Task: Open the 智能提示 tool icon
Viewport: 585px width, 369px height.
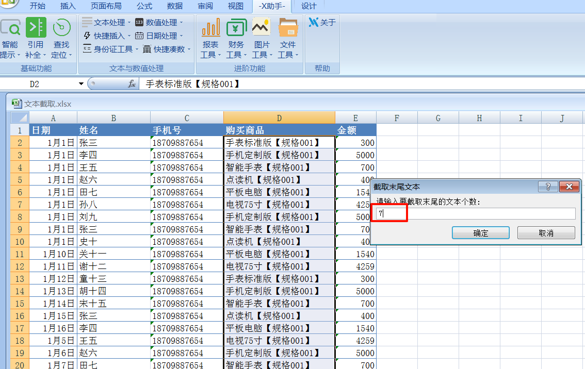Action: tap(10, 28)
